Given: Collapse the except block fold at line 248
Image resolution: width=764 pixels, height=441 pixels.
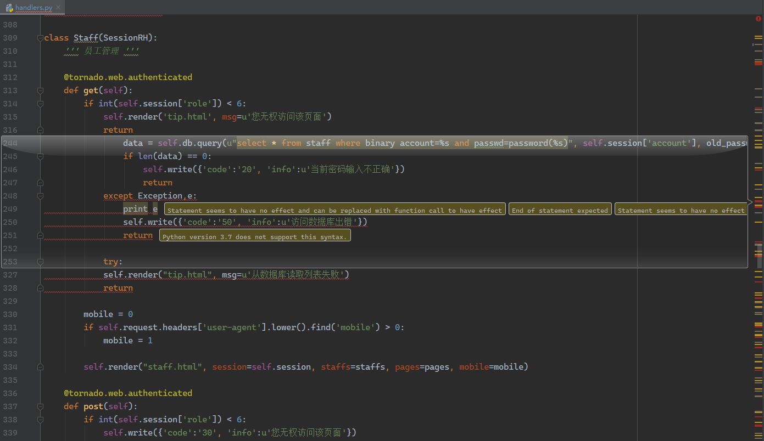Looking at the screenshot, I should pos(40,196).
